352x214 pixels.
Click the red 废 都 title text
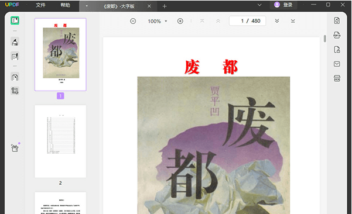tap(211, 67)
